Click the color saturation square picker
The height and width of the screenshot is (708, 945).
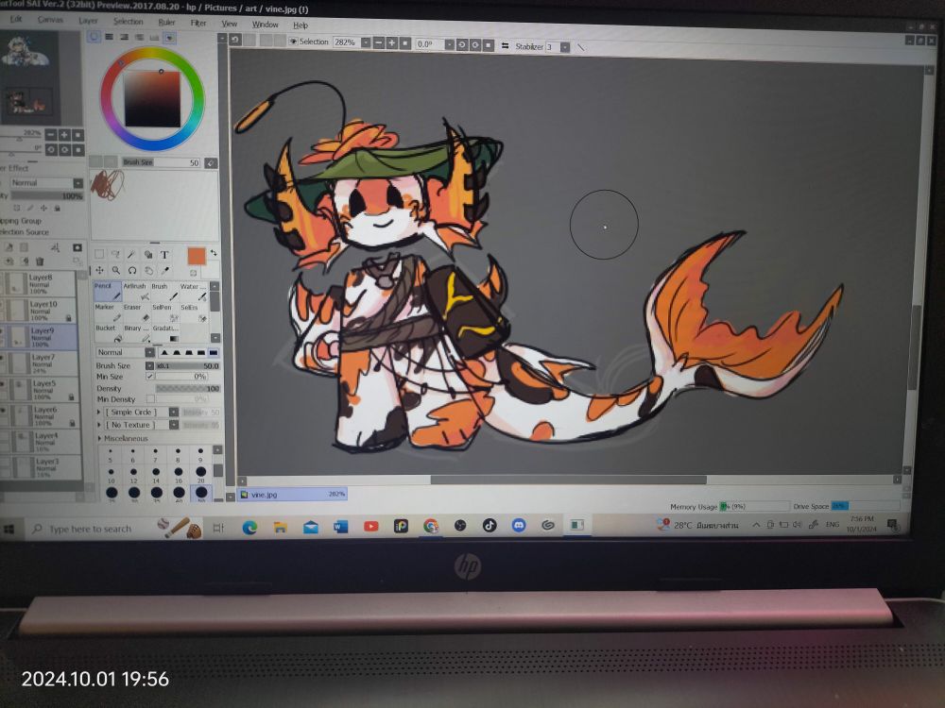click(x=152, y=99)
